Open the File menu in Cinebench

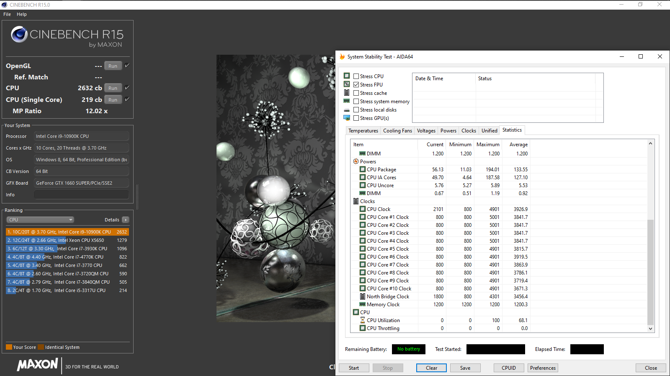coord(7,14)
